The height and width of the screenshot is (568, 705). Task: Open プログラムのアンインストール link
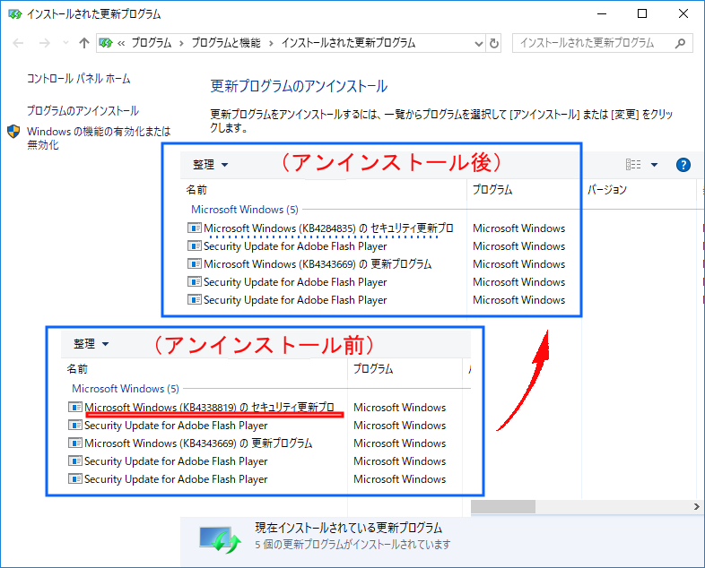[x=83, y=111]
